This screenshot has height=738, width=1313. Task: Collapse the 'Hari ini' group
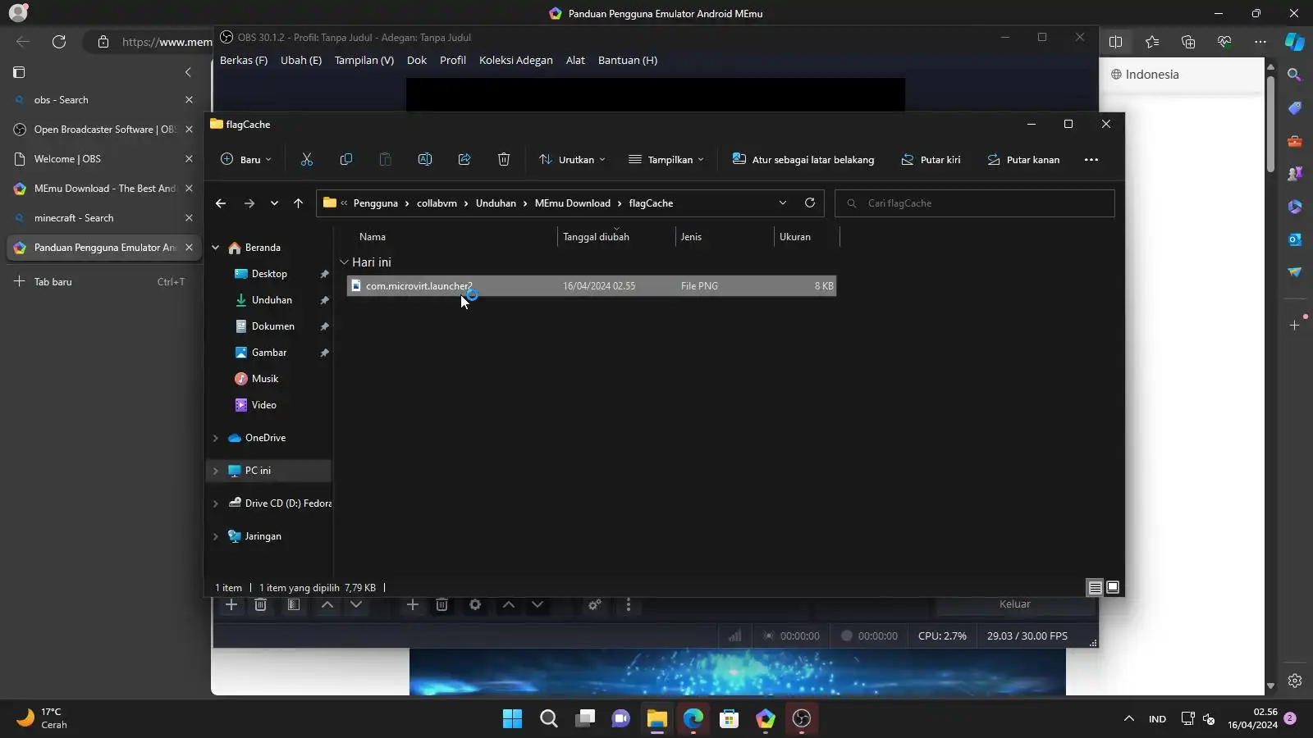point(345,262)
